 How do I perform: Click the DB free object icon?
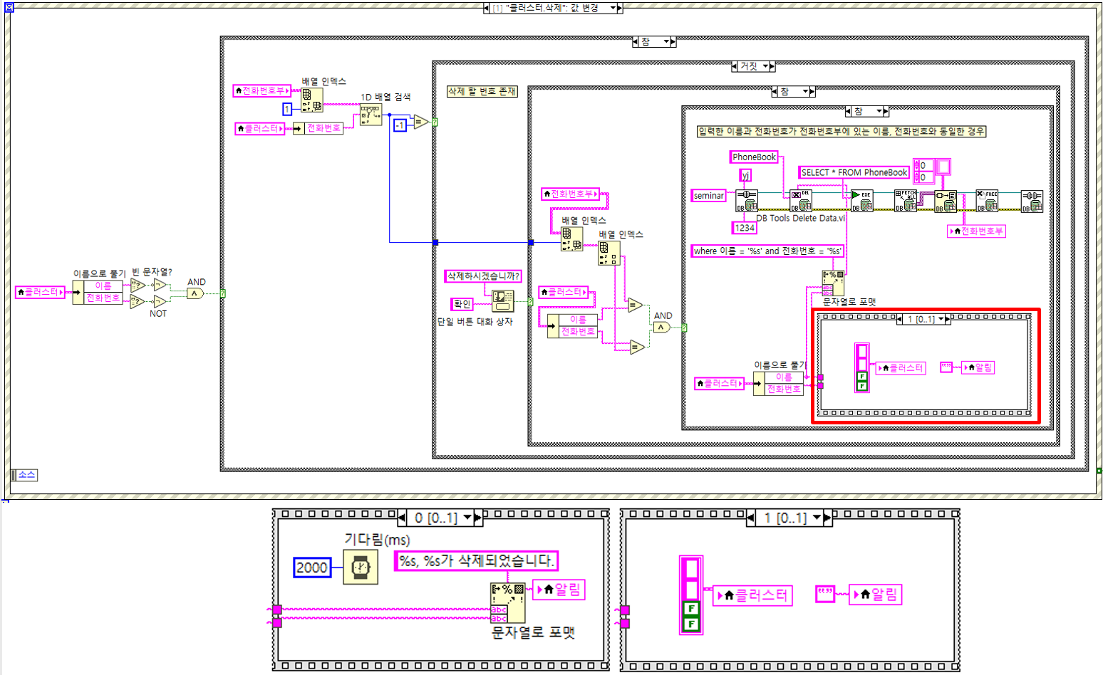(986, 201)
